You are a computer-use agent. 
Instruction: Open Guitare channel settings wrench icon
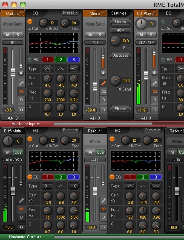(x=21, y=83)
